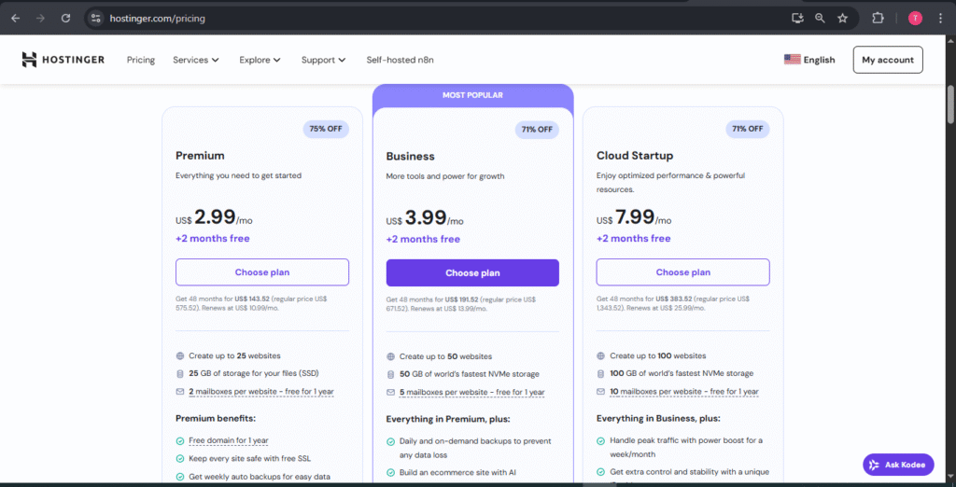This screenshot has height=487, width=956.
Task: Choose plan for Cloud Startup
Action: coord(682,272)
